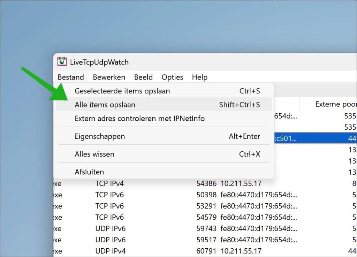Screen dimensions: 357x257
Task: Select UDP IPv6 cell in the 59743 row
Action: [111, 228]
